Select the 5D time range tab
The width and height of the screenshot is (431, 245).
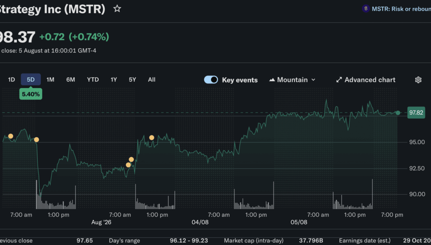click(x=31, y=79)
